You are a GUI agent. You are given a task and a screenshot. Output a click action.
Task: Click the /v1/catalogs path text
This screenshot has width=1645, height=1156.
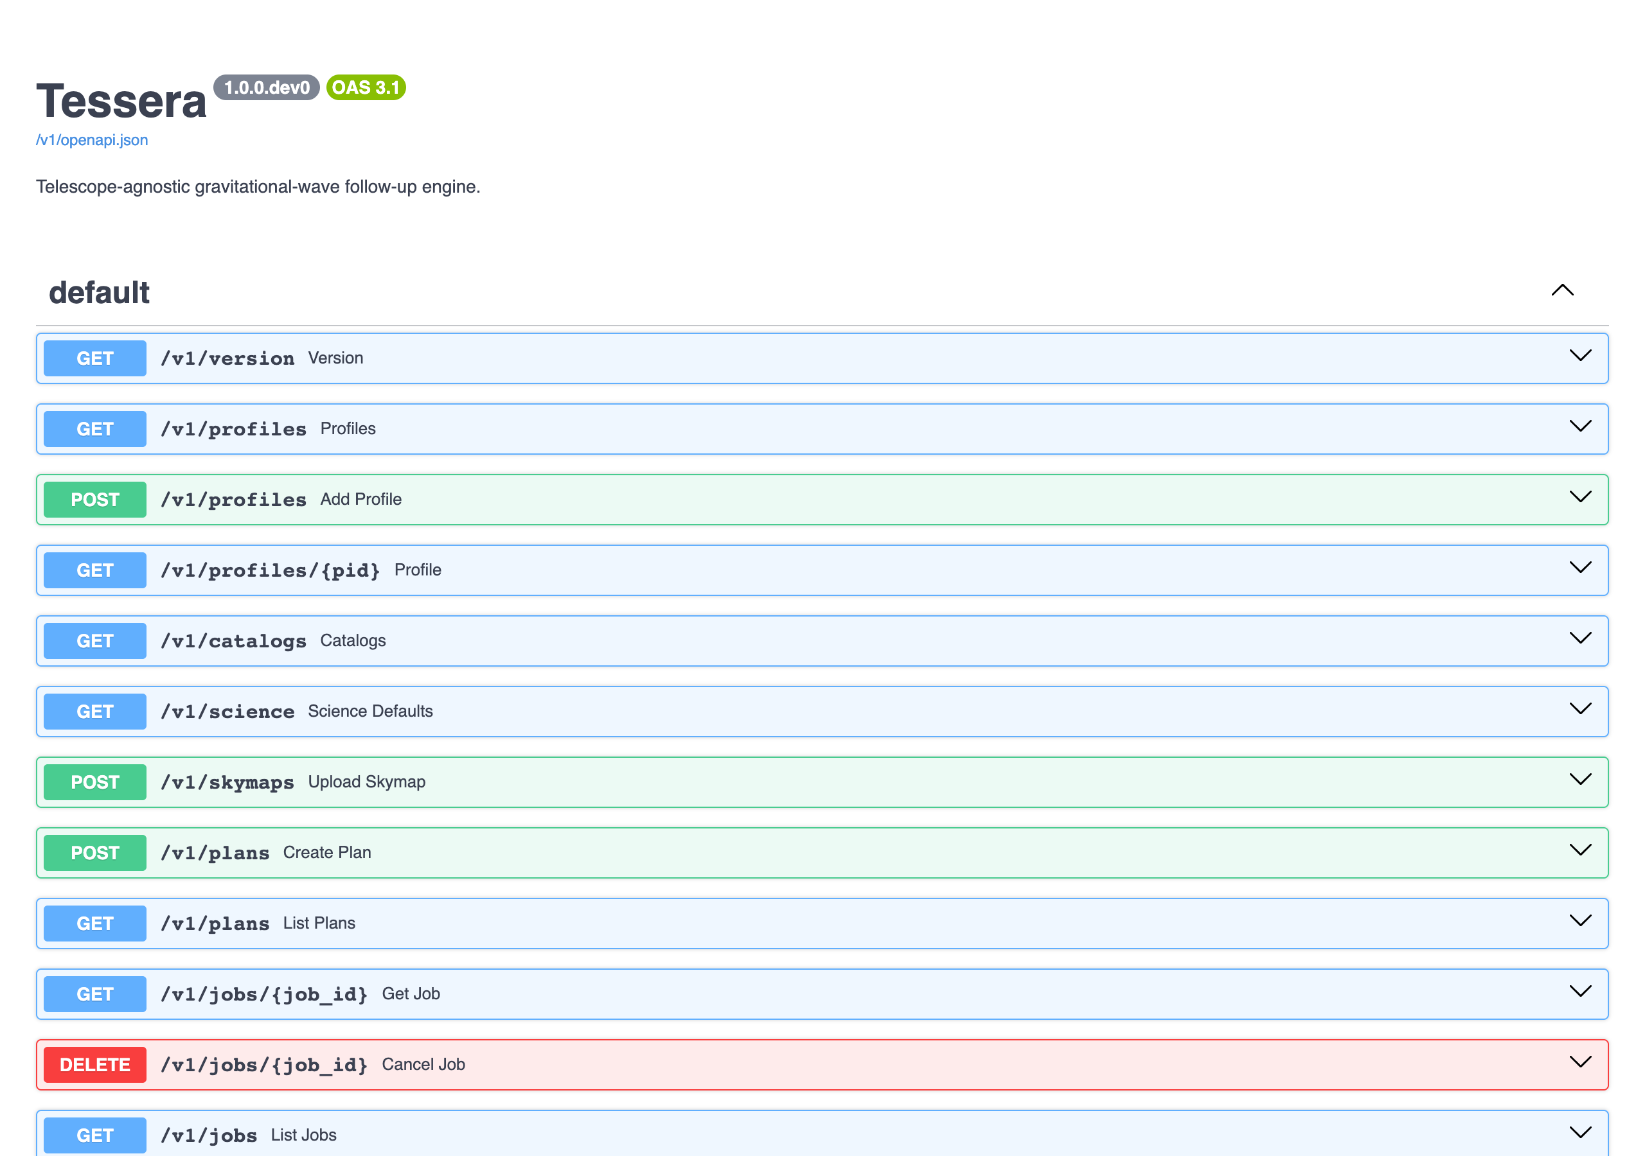[233, 641]
